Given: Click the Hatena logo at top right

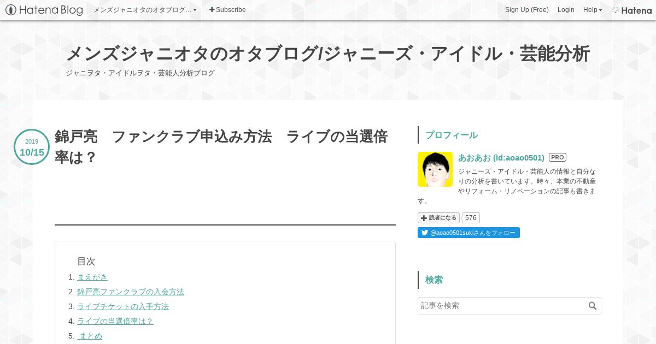Looking at the screenshot, I should 631,10.
